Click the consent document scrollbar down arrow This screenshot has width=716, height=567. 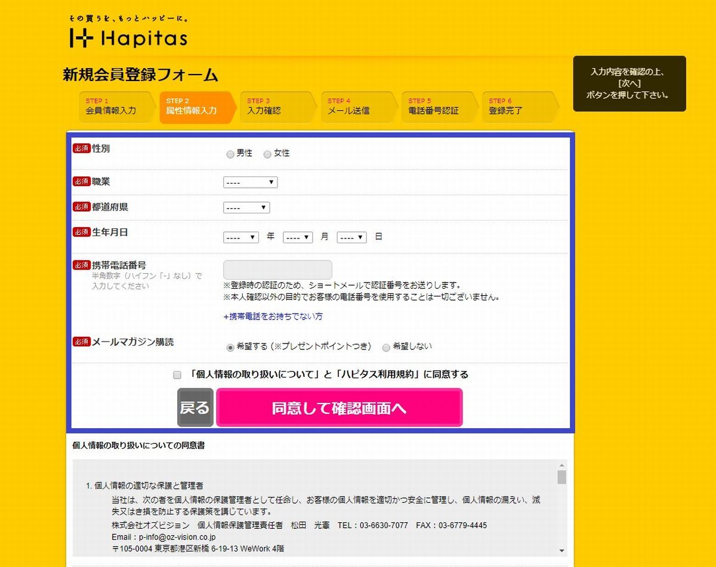pyautogui.click(x=561, y=550)
